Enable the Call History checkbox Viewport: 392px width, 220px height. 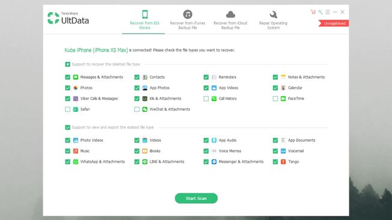pyautogui.click(x=206, y=99)
